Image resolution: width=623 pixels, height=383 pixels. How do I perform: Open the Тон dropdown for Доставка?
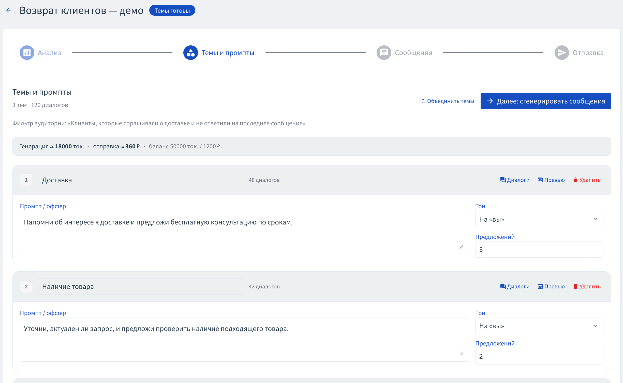(x=539, y=219)
